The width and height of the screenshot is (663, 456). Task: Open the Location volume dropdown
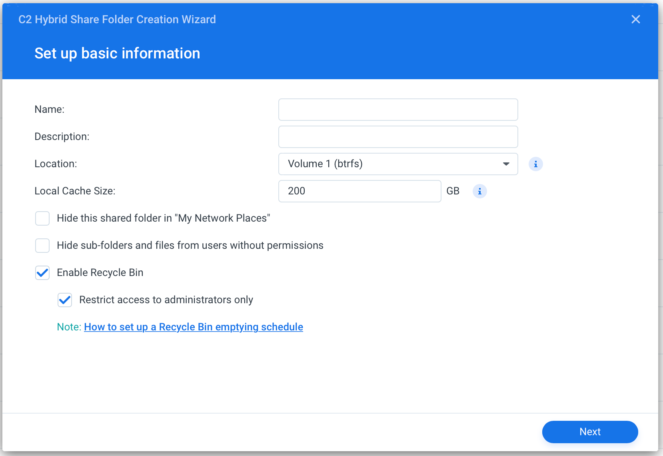coord(398,164)
